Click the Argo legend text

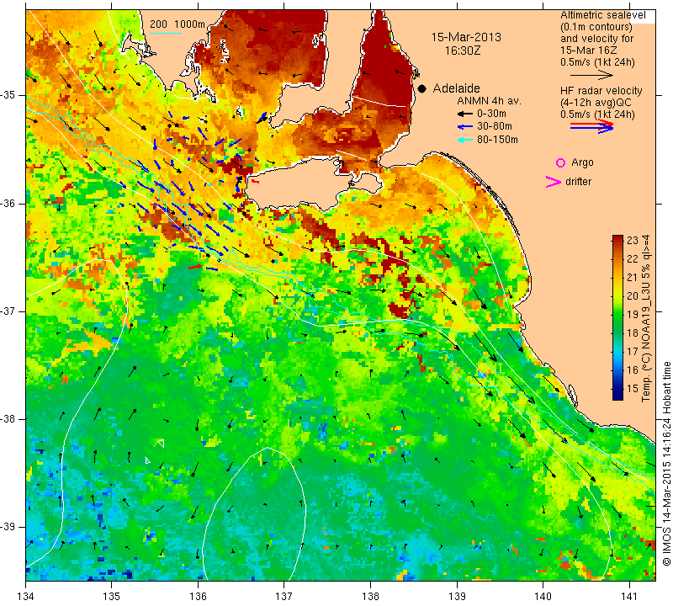[x=582, y=162]
